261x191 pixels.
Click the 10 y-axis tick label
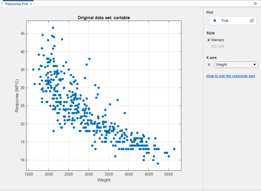click(x=22, y=160)
